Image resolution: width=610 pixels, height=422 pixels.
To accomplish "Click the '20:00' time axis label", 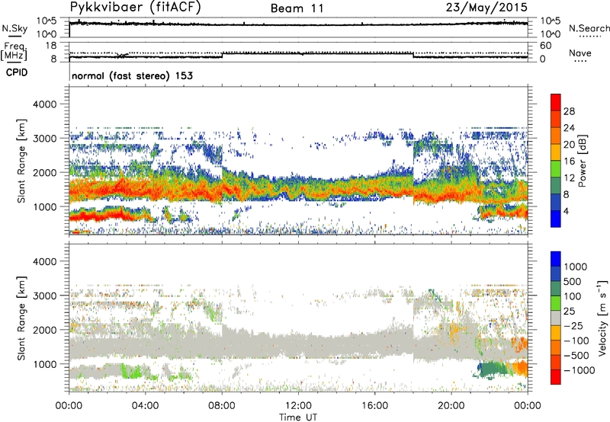I will click(451, 406).
